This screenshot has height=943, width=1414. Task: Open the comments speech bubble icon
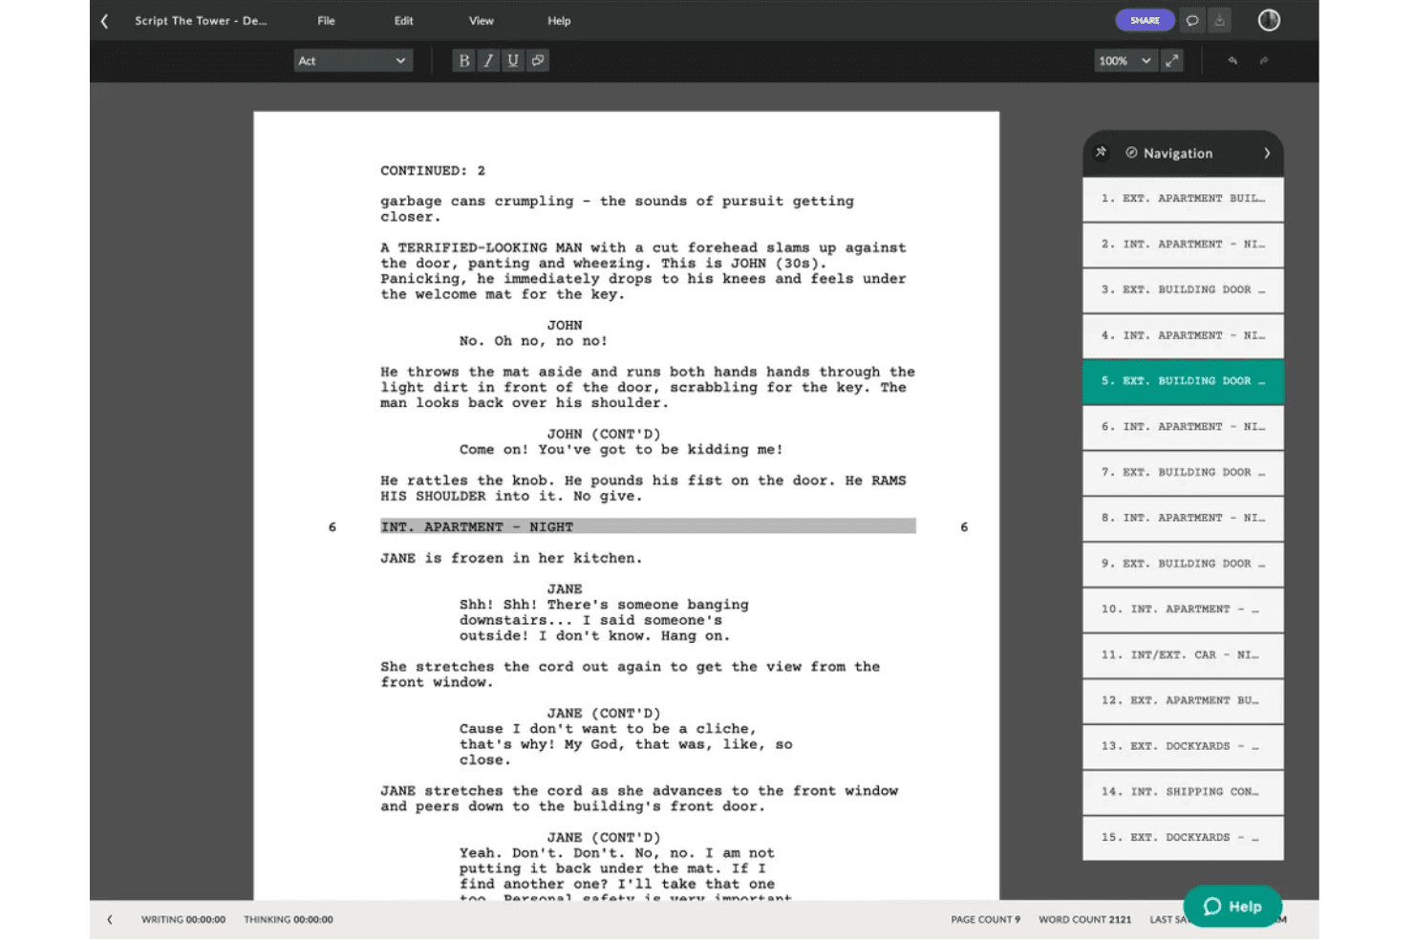[1192, 20]
